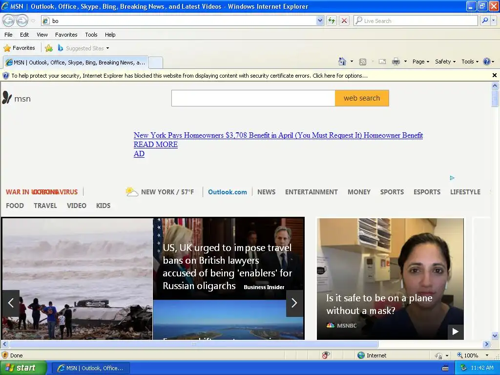Open the Favorites menu in menu bar
The height and width of the screenshot is (375, 500).
66,35
